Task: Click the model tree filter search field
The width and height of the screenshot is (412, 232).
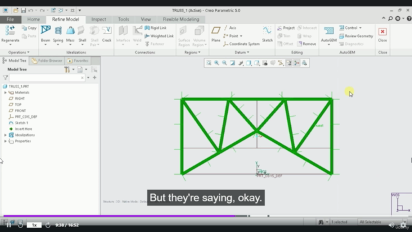Action: (47, 78)
